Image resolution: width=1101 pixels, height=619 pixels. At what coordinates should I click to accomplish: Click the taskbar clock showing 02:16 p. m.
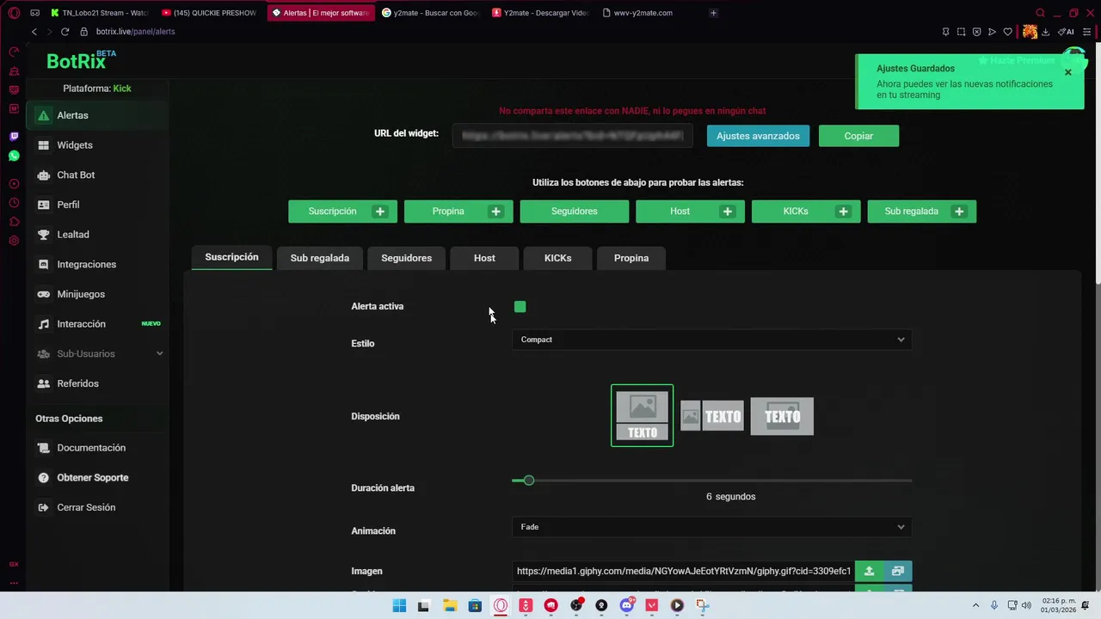1058,606
